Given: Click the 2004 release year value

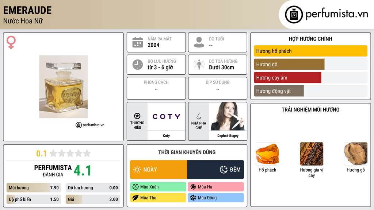Looking at the screenshot, I should (x=153, y=45).
